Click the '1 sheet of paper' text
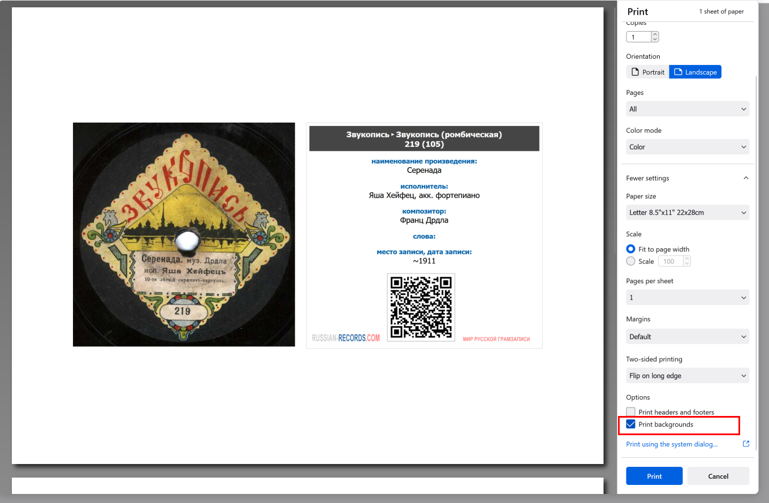 [722, 11]
